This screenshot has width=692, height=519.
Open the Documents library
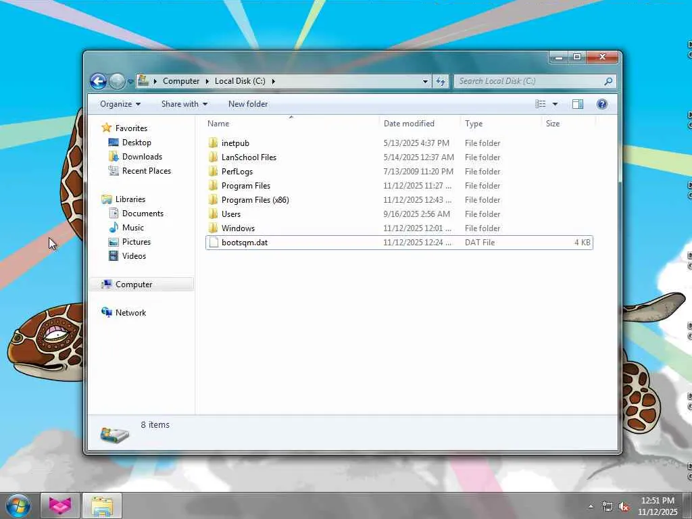click(143, 213)
